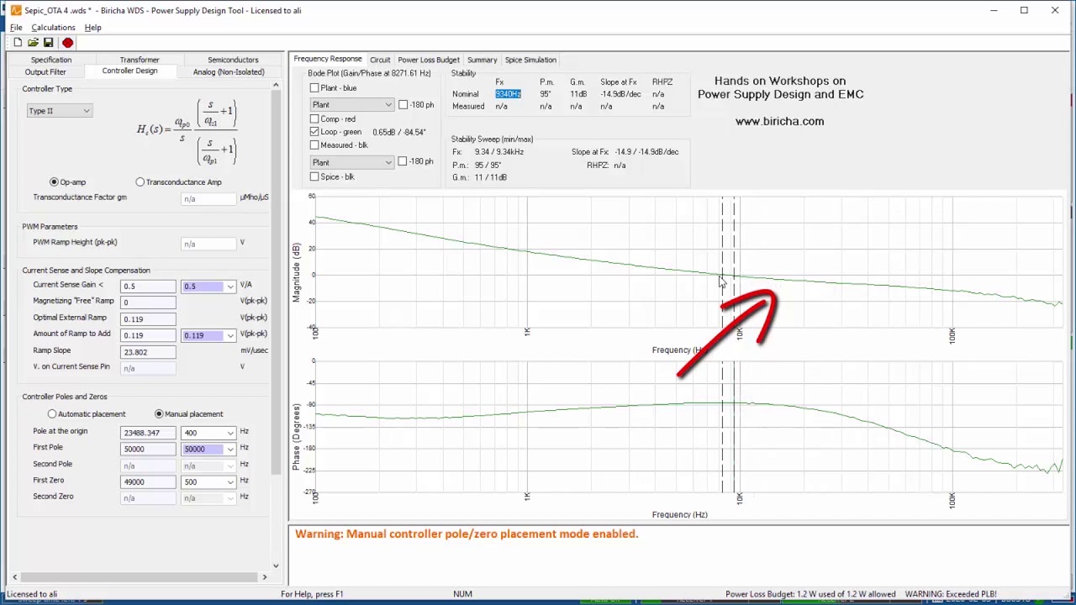Open the Pole at the origin 400 dropdown

208,433
